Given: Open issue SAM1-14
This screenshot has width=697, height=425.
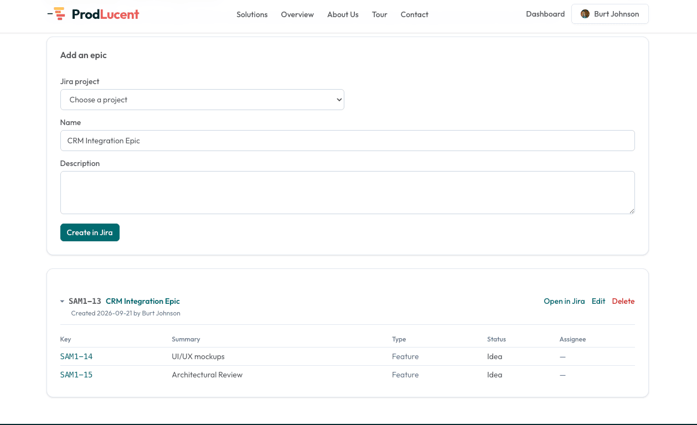Looking at the screenshot, I should click(76, 356).
